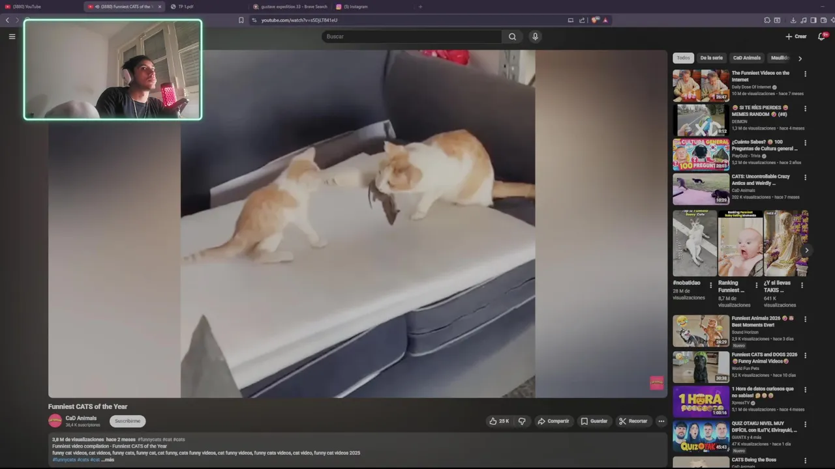Select the De la serie filter chip
The height and width of the screenshot is (469, 835).
point(712,58)
